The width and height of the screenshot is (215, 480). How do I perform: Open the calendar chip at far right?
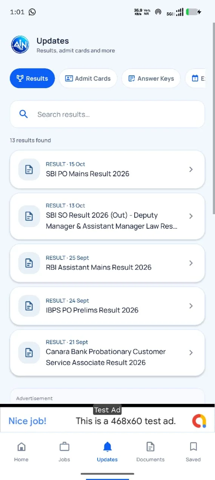195,78
